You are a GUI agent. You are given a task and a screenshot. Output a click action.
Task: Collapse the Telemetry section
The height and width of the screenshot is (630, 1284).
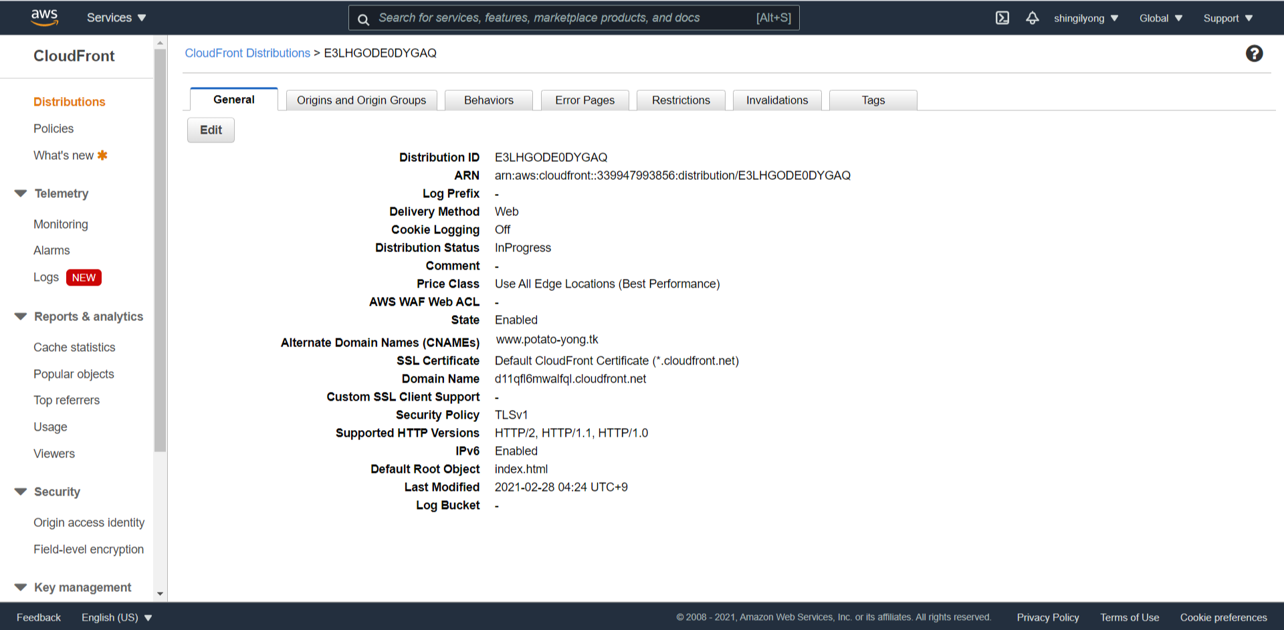21,193
